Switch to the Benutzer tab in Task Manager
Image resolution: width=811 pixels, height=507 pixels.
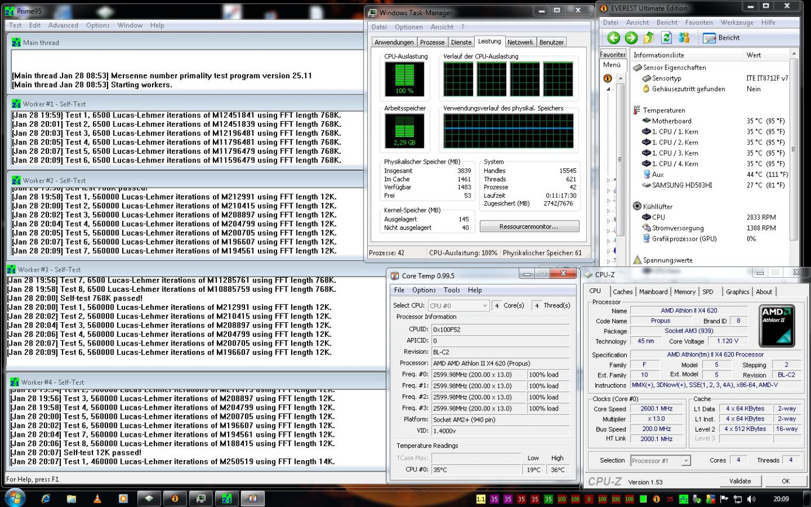point(551,42)
